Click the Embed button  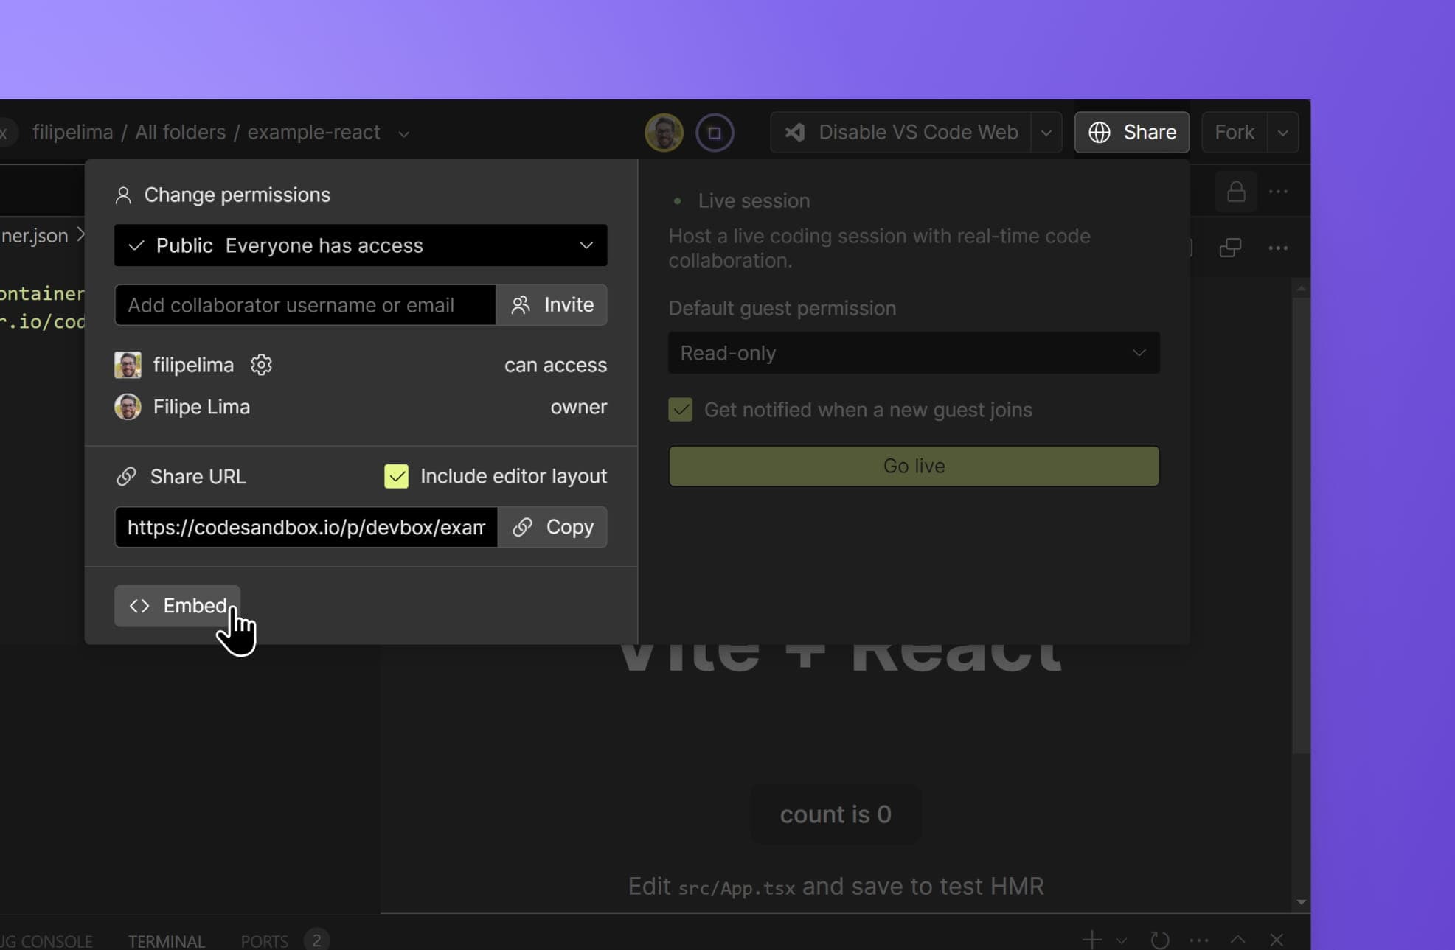point(177,605)
